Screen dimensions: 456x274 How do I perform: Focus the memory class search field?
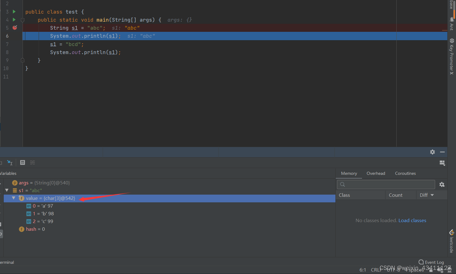click(386, 184)
